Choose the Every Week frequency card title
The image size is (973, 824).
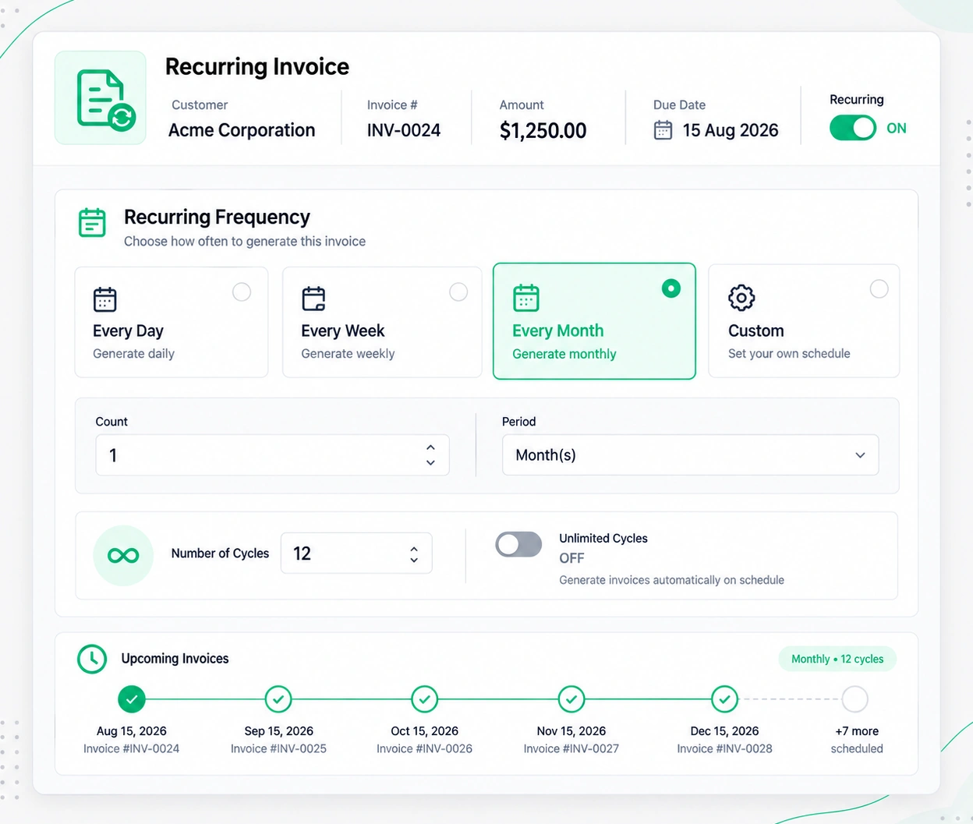tap(343, 331)
